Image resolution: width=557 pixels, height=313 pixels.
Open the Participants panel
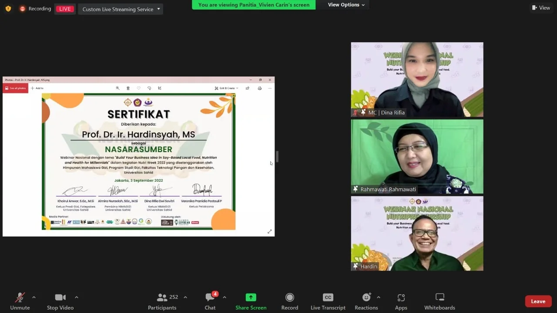point(162,301)
